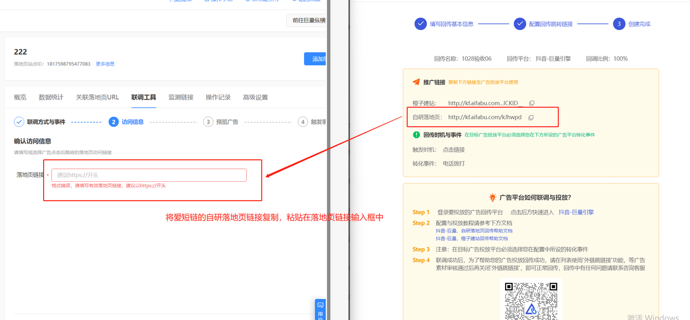This screenshot has height=320, width=690.
Task: Click the 配置回传跳转链接 step checkmark
Action: [520, 24]
